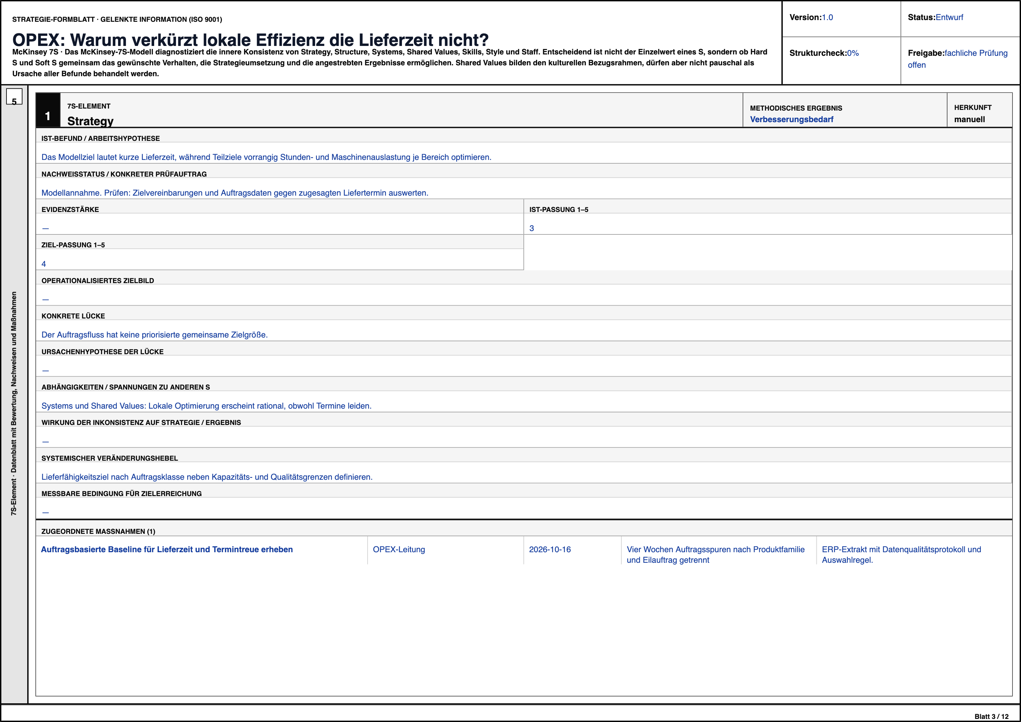Click the Ziel-Passung value 4
Image resolution: width=1021 pixels, height=722 pixels.
(x=44, y=264)
